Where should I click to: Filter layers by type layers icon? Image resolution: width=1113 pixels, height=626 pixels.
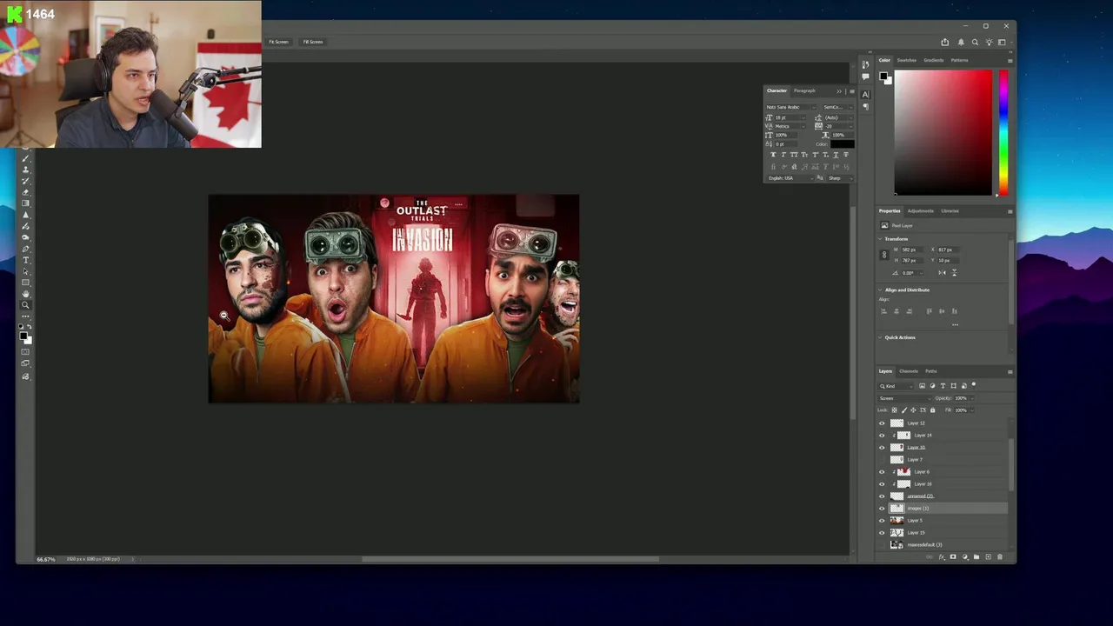(x=943, y=386)
